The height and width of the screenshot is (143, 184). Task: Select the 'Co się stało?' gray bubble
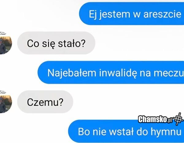click(56, 43)
